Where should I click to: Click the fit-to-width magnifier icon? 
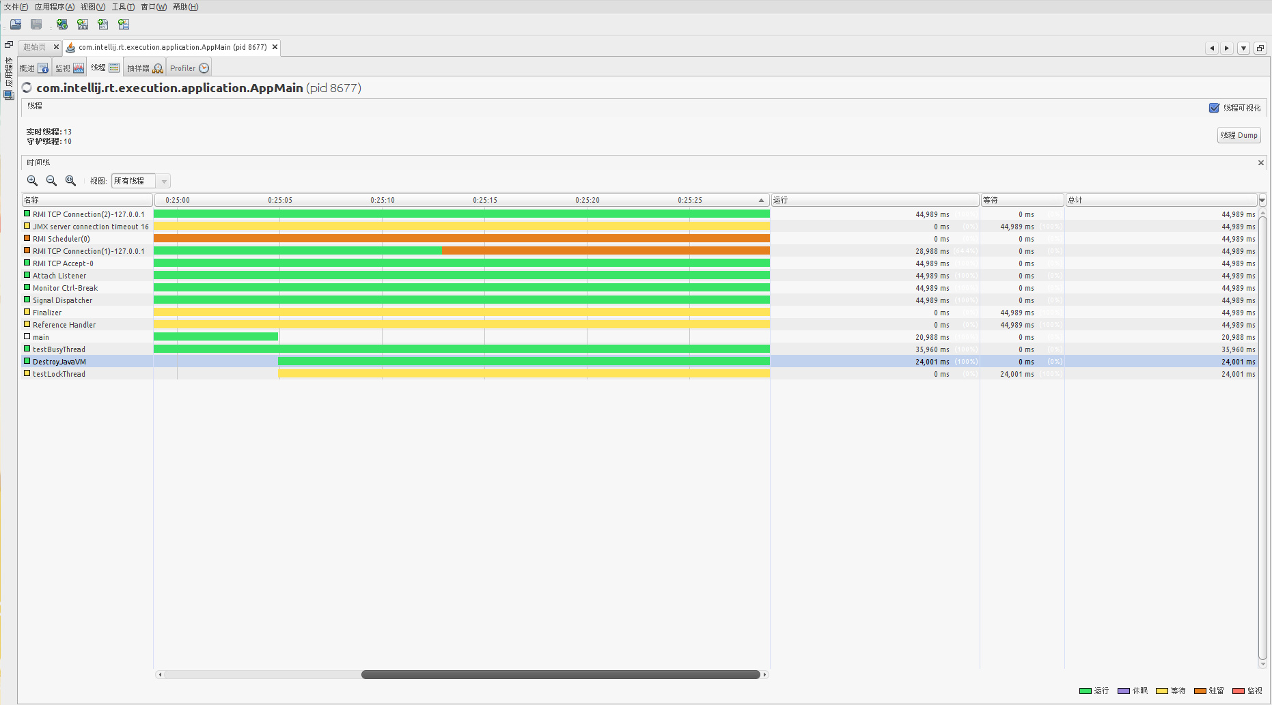click(70, 181)
